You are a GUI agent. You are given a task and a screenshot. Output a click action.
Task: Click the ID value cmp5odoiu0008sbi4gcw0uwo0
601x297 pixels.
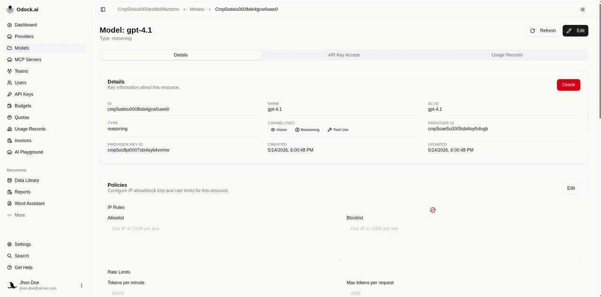click(x=139, y=109)
